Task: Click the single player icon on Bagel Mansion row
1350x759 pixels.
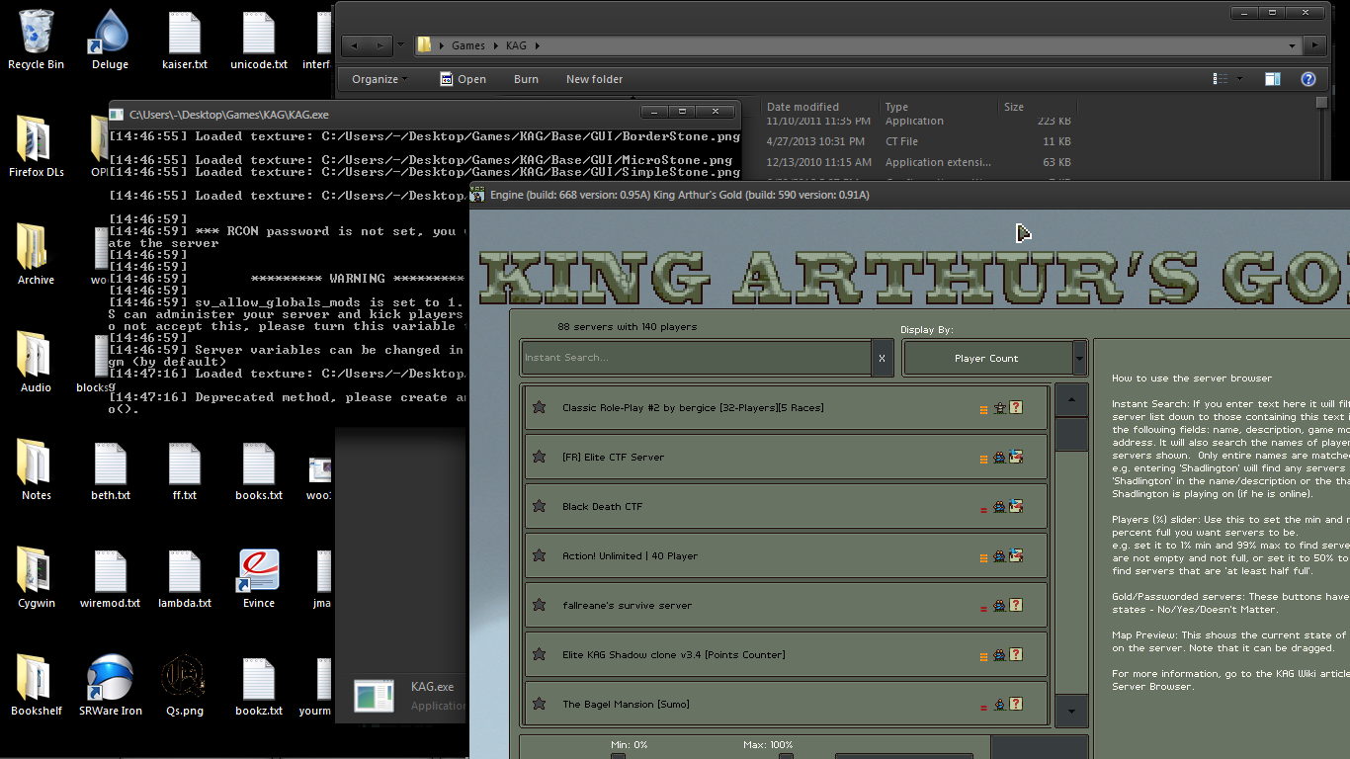Action: click(x=1000, y=704)
